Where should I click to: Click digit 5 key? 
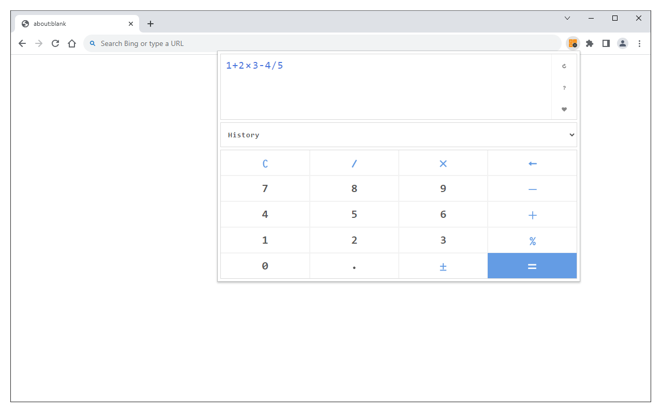coord(354,215)
